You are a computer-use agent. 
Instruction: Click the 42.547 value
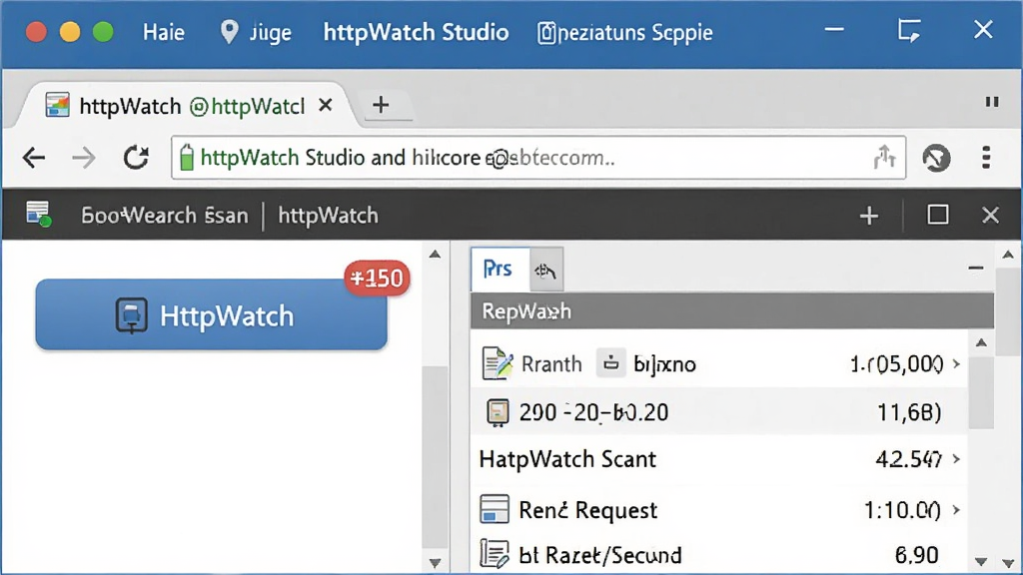pos(908,459)
